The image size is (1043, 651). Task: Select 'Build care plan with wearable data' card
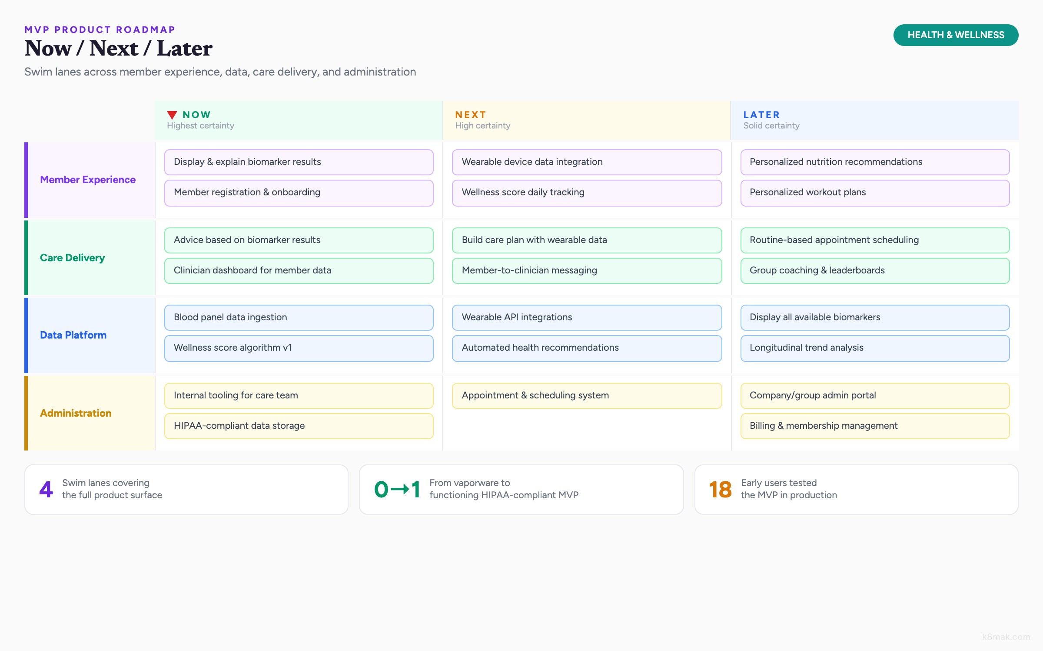coord(587,240)
